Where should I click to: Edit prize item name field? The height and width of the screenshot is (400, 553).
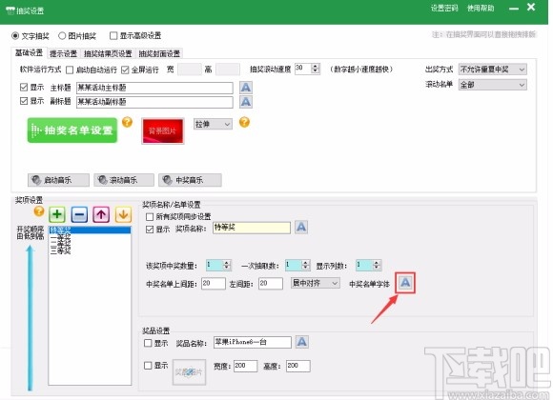(252, 228)
